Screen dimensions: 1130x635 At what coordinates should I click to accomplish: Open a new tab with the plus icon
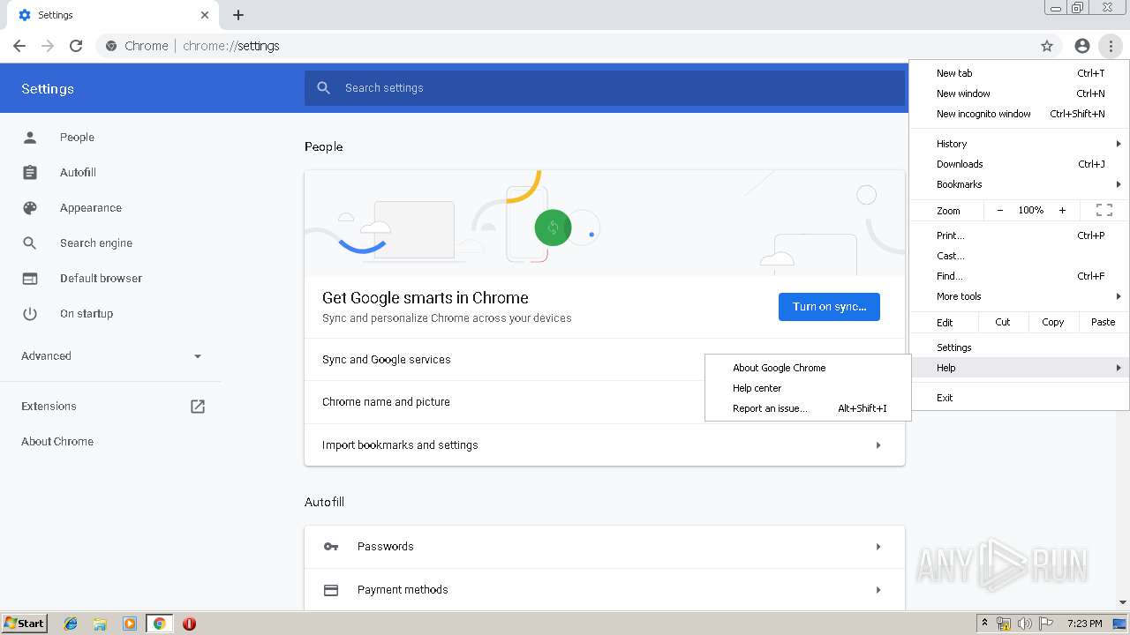point(238,15)
